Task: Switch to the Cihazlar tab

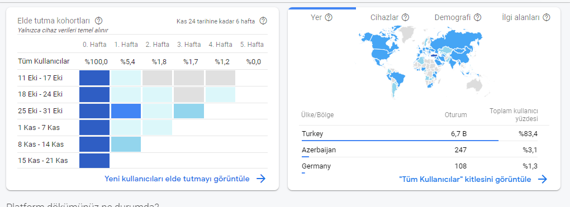Action: pos(389,17)
